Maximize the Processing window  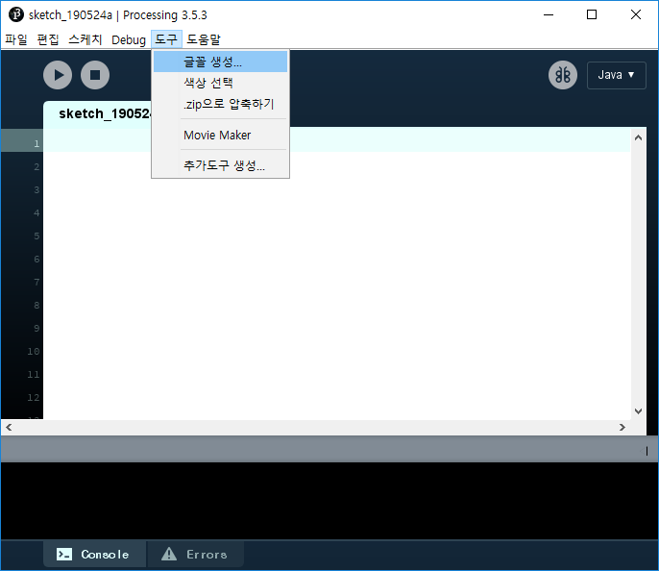tap(592, 14)
